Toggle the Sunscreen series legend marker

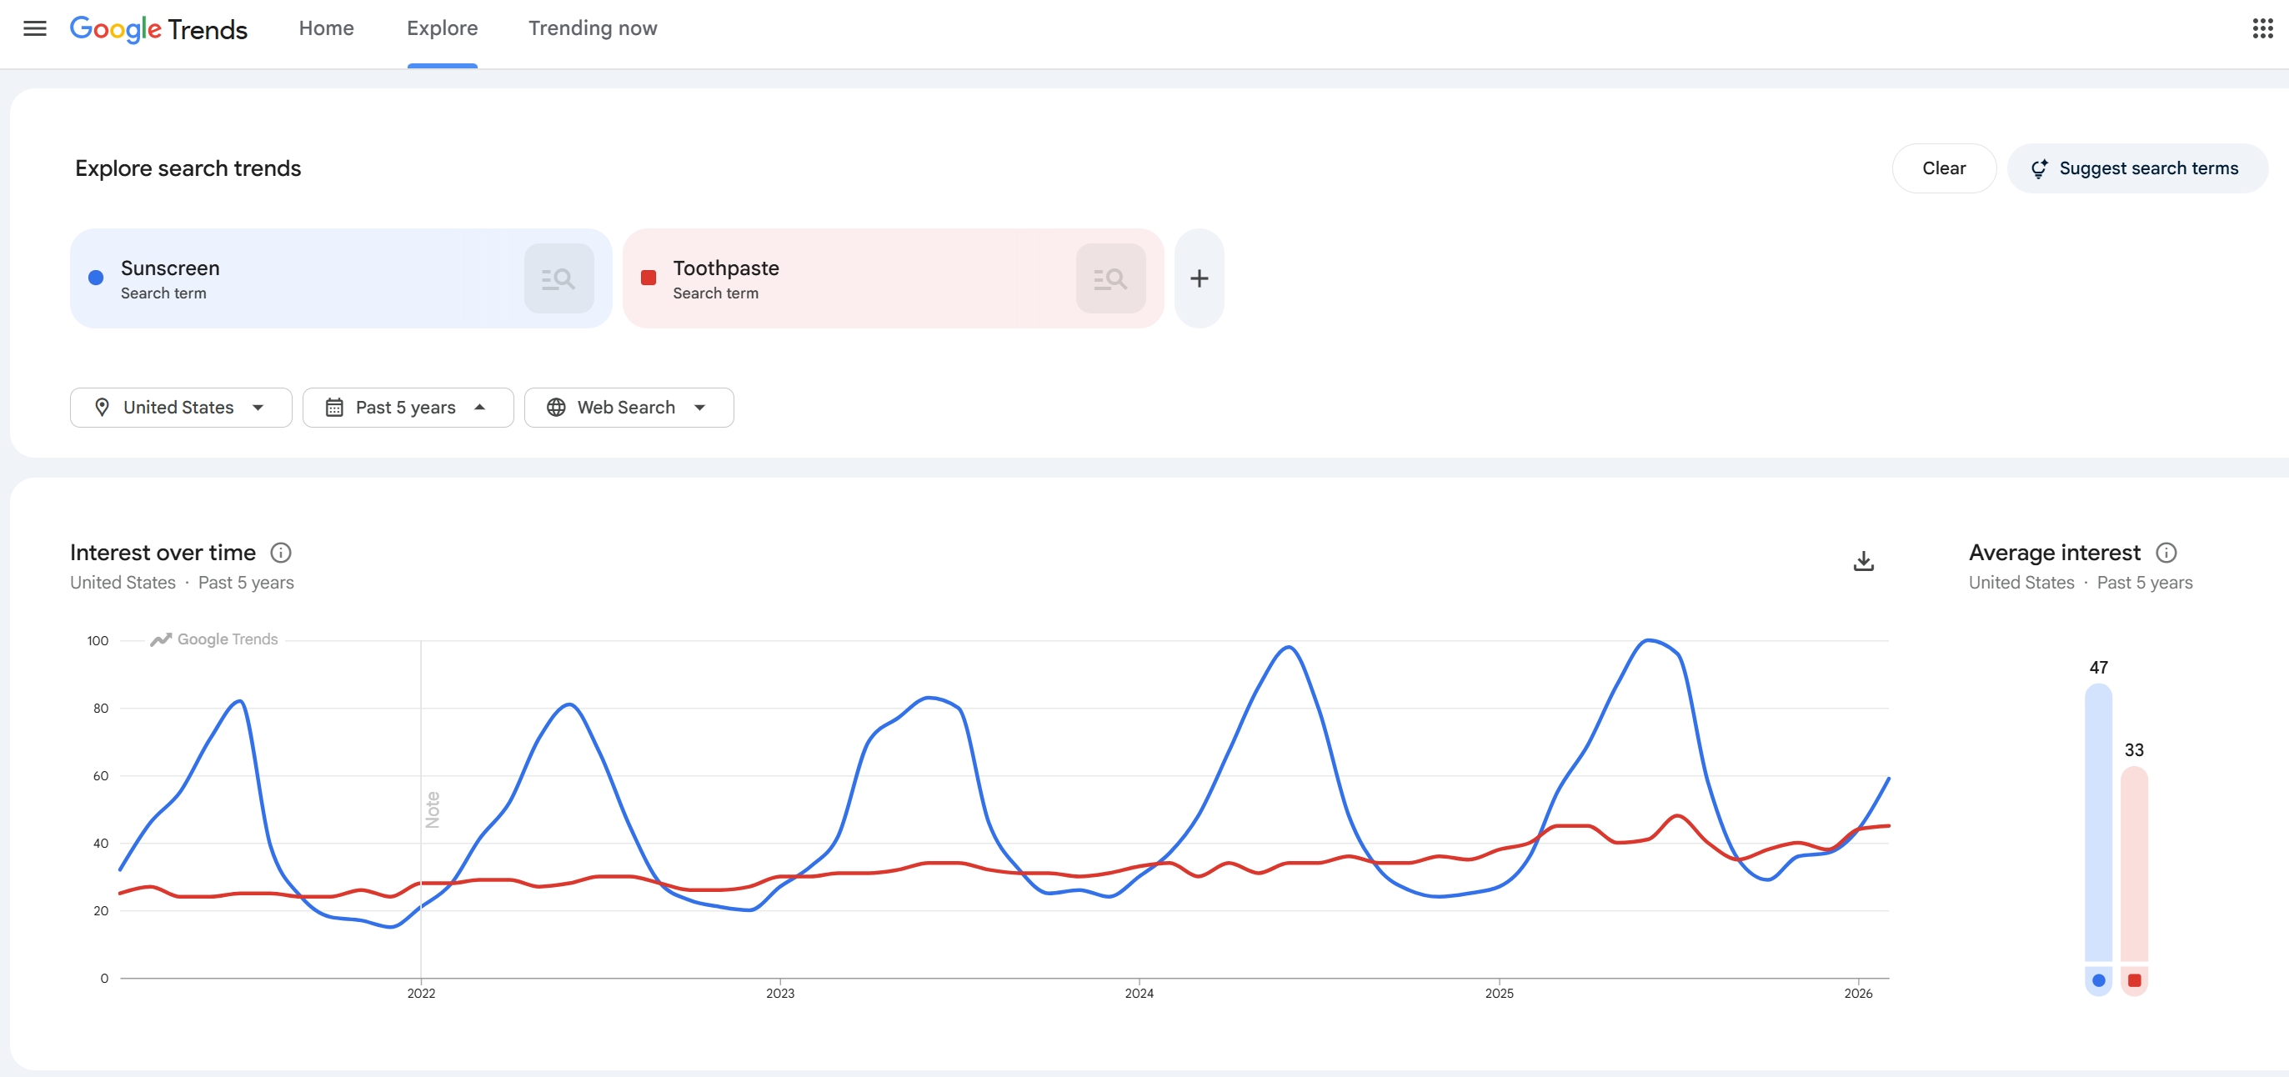[2098, 980]
